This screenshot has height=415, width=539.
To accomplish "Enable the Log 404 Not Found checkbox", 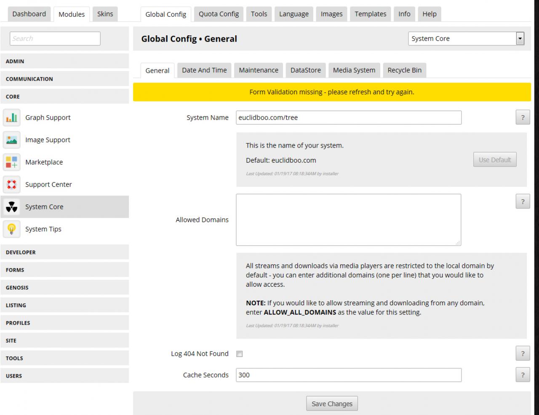I will (x=240, y=354).
